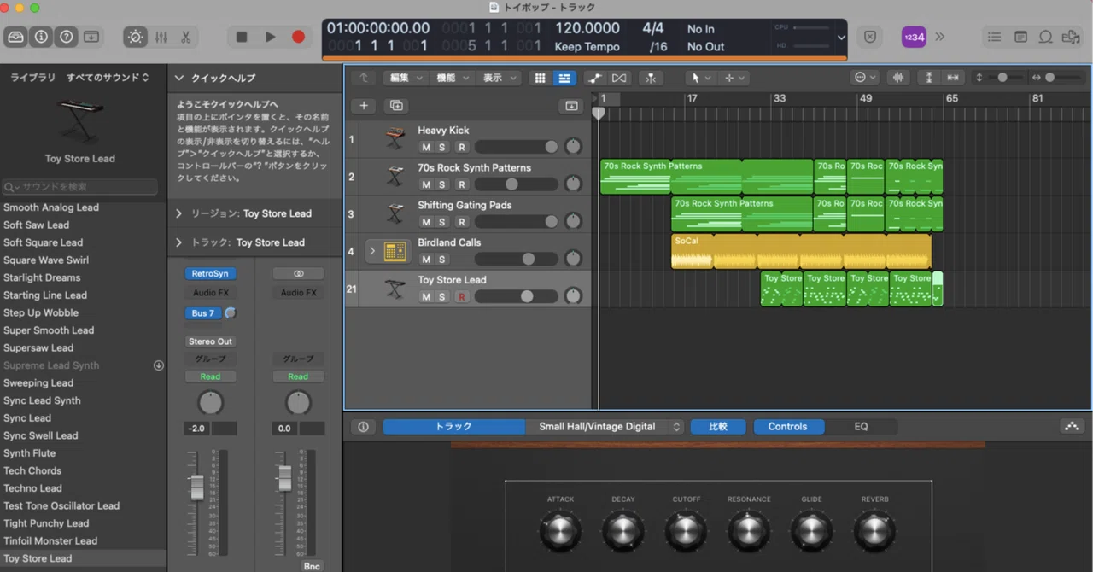Collapse the クイックヘルプ section
The image size is (1093, 572).
coord(179,78)
